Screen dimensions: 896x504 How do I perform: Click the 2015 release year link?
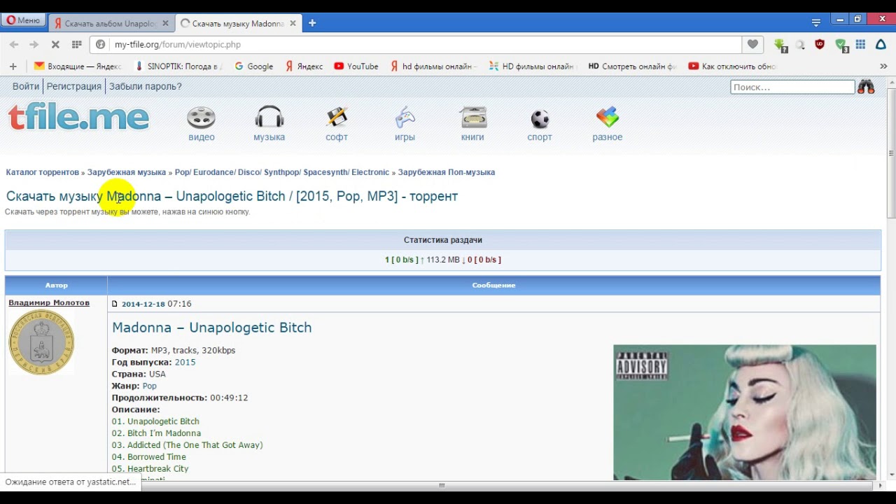tap(185, 362)
